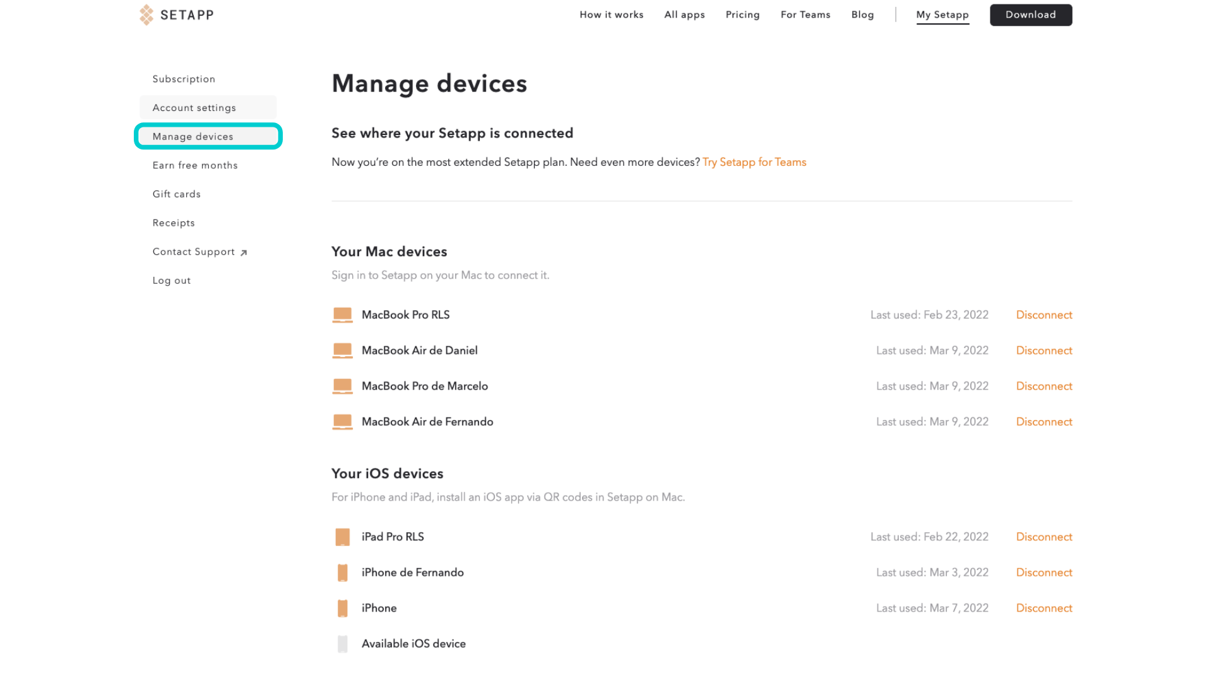Open All apps in top navigation
1212x681 pixels.
tap(684, 15)
